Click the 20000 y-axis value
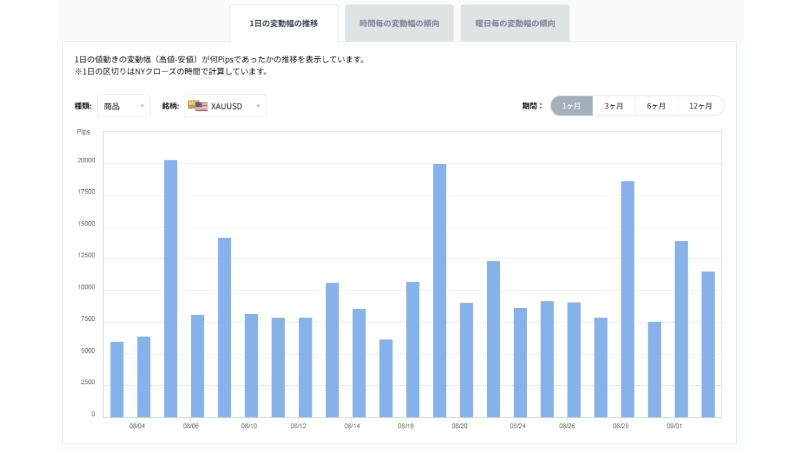This screenshot has width=801, height=451. click(x=86, y=160)
